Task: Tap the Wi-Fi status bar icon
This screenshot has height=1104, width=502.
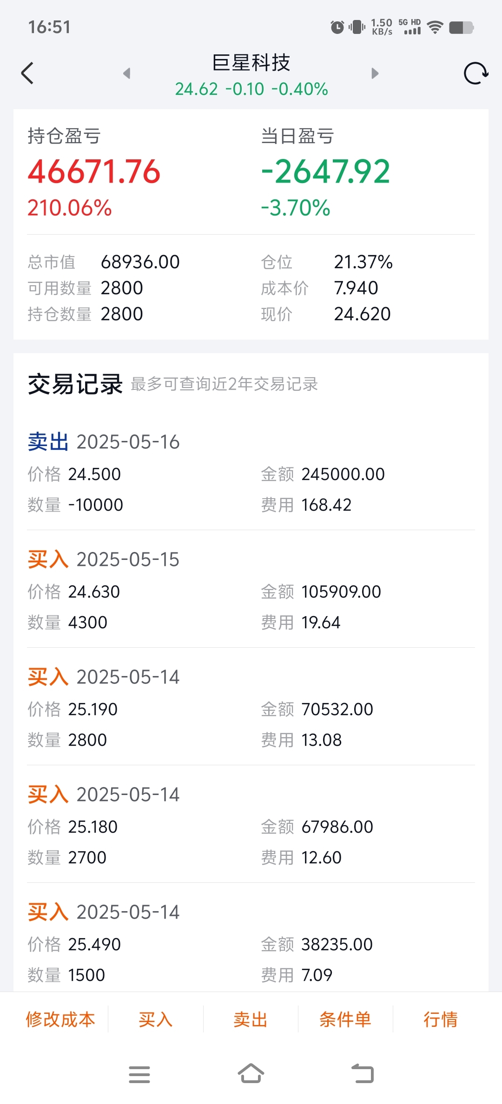Action: point(435,27)
